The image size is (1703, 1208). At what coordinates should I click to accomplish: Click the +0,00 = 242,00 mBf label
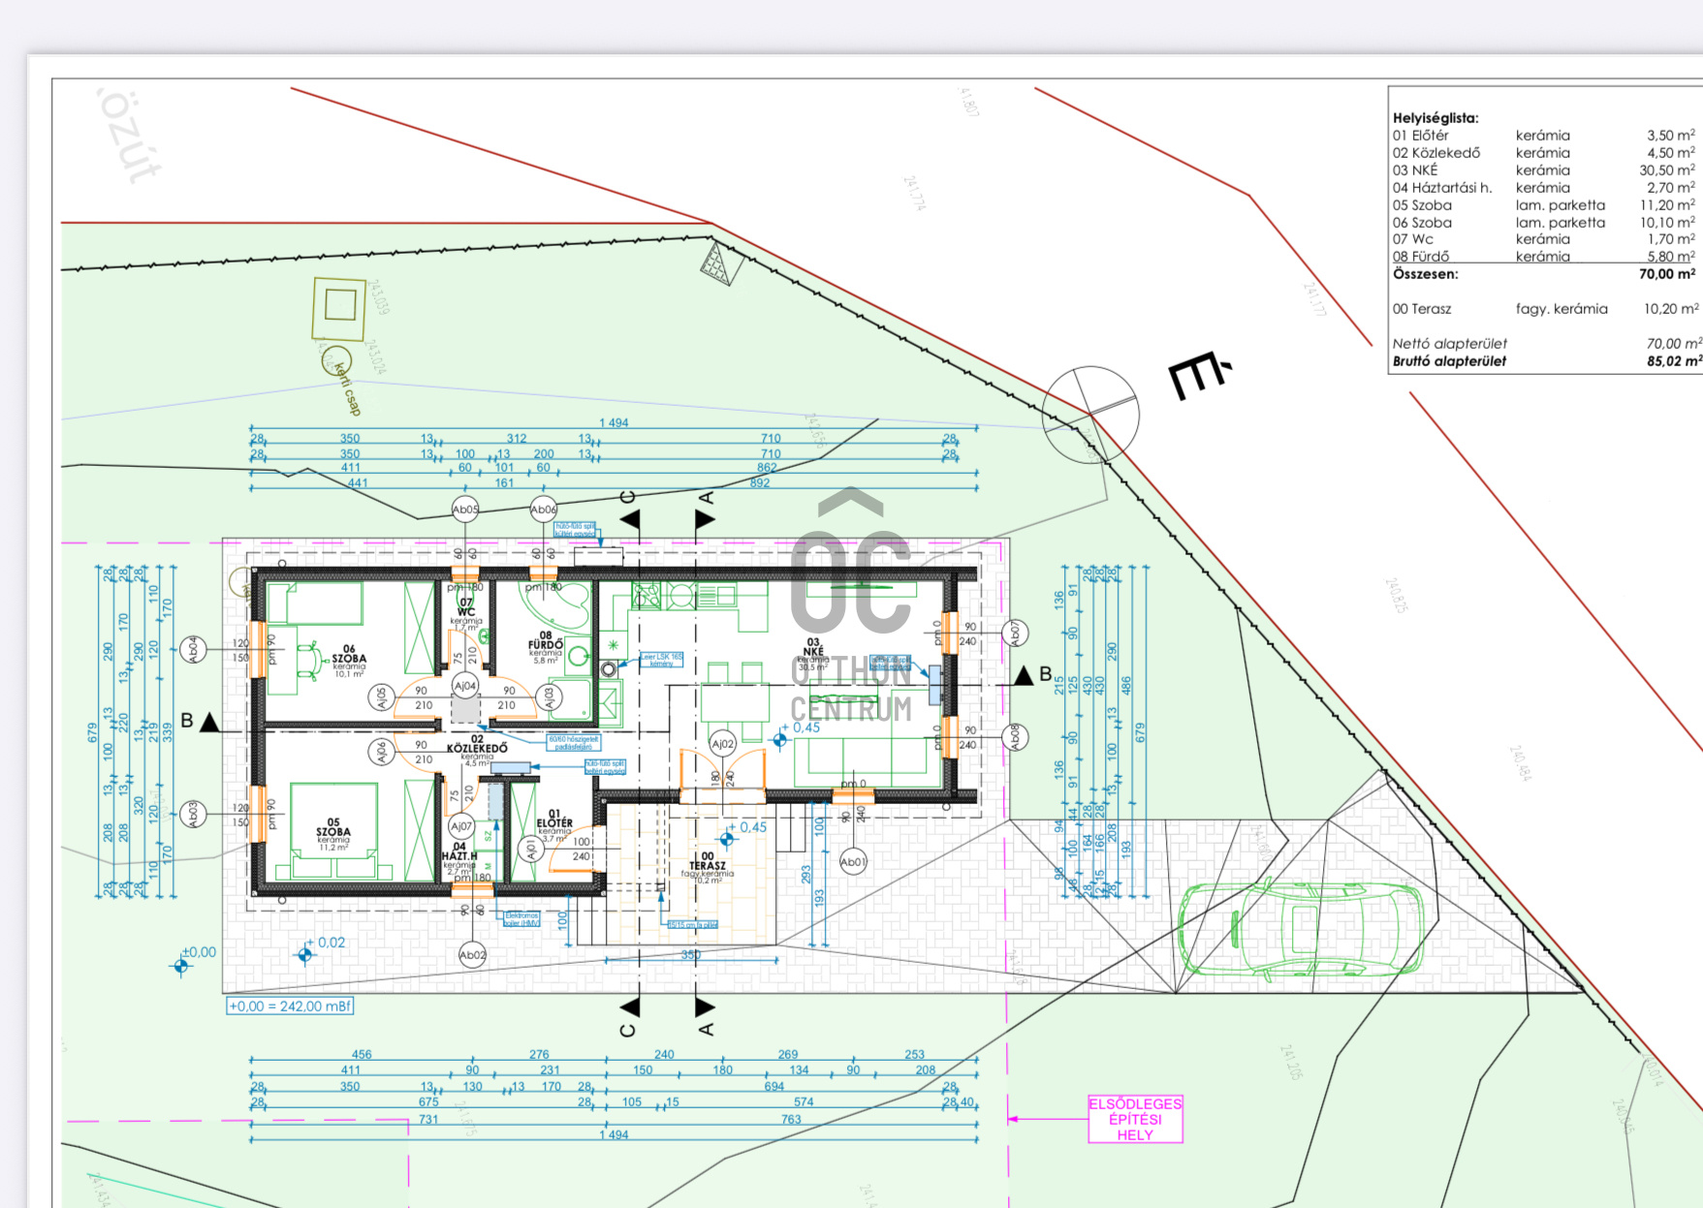pyautogui.click(x=290, y=1007)
